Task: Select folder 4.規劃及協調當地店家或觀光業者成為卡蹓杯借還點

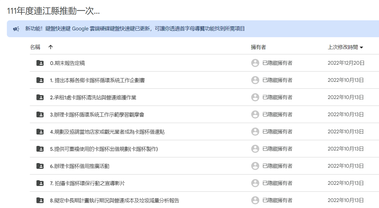Action: [107, 132]
